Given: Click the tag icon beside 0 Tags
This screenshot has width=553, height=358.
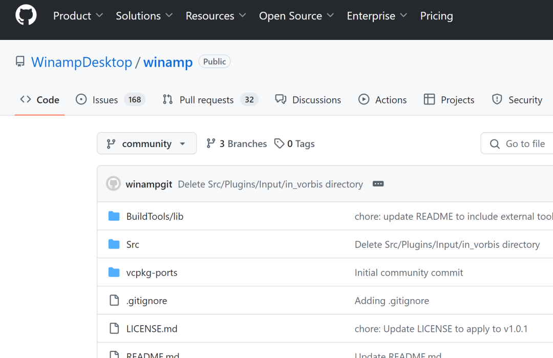Looking at the screenshot, I should pyautogui.click(x=280, y=143).
